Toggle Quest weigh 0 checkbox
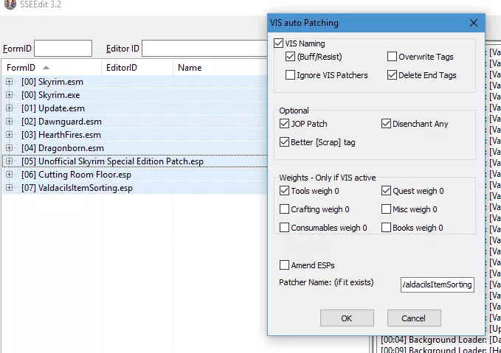This screenshot has height=353, width=501. pos(387,191)
